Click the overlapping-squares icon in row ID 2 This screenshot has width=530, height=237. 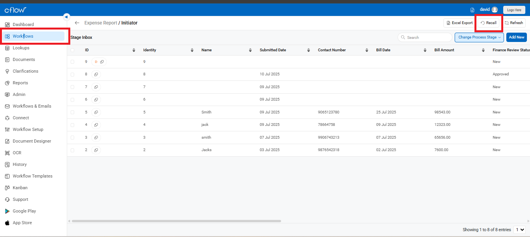(x=96, y=150)
